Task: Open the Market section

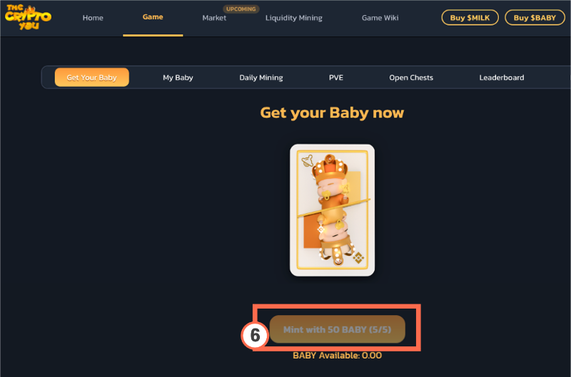Action: (214, 18)
